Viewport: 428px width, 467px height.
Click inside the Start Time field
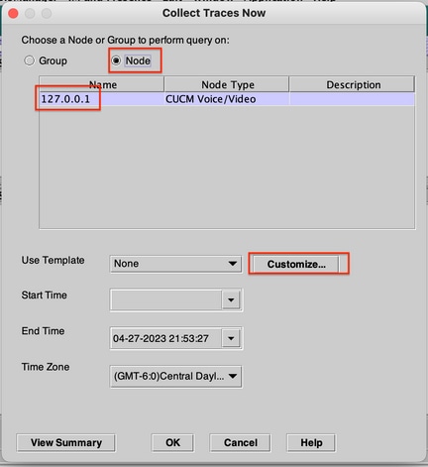[x=166, y=300]
